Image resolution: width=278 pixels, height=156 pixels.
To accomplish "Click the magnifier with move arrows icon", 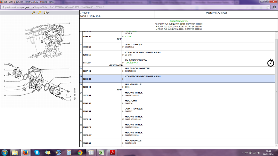I will point(47,12).
